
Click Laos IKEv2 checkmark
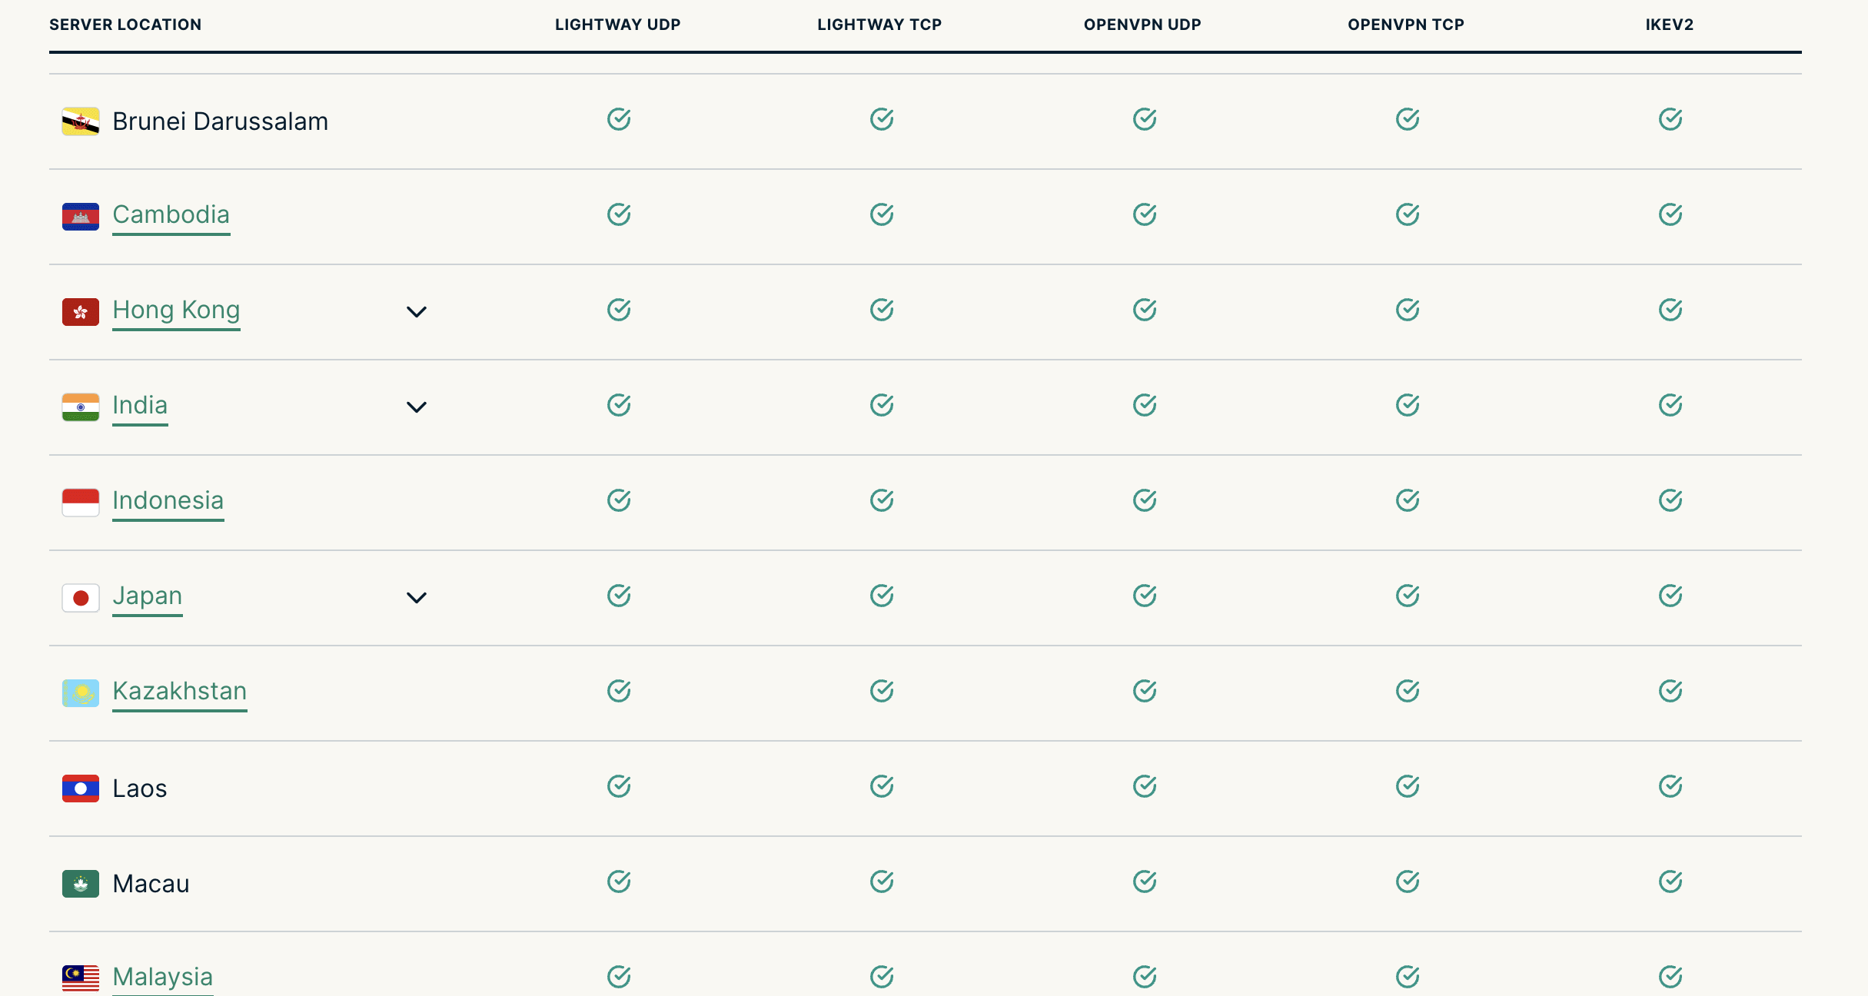click(1670, 786)
